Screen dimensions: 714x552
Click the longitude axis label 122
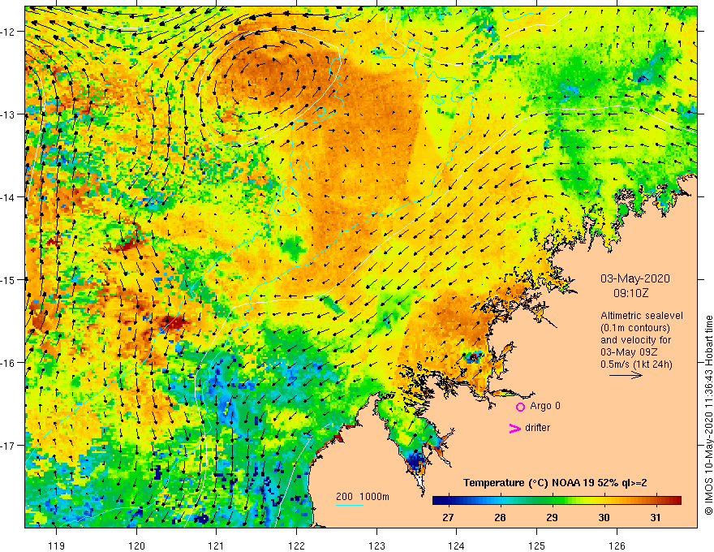pos(296,546)
